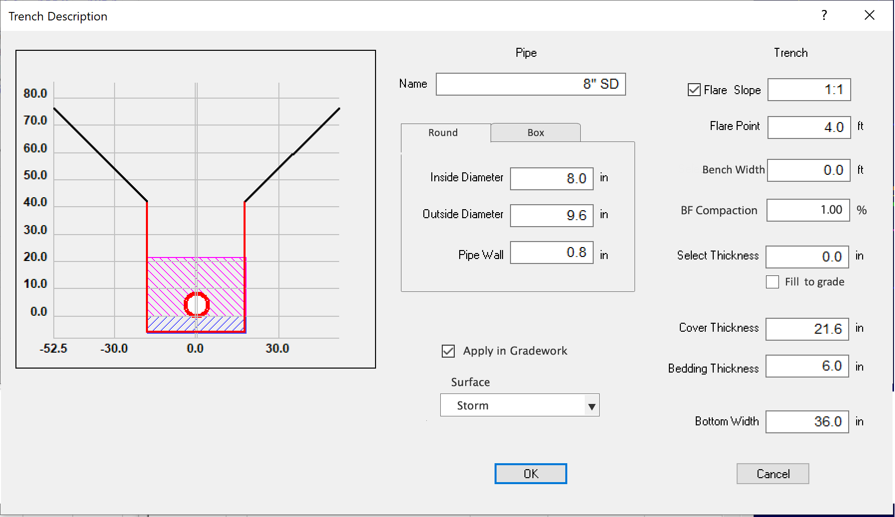Viewport: 895px width, 517px height.
Task: Click the Cover Thickness input
Action: [807, 329]
